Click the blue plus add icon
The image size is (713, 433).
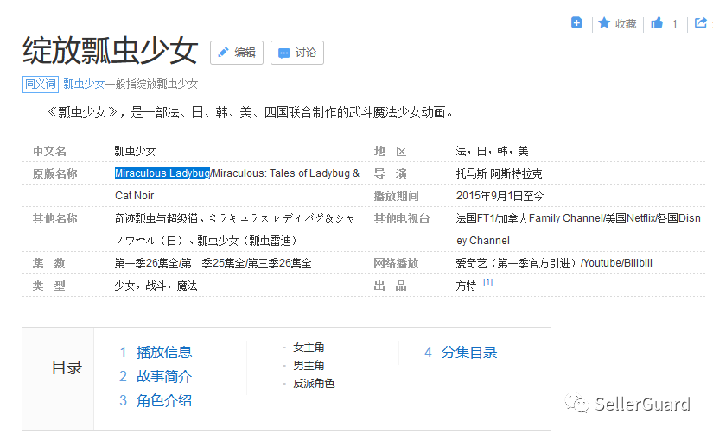pyautogui.click(x=576, y=22)
